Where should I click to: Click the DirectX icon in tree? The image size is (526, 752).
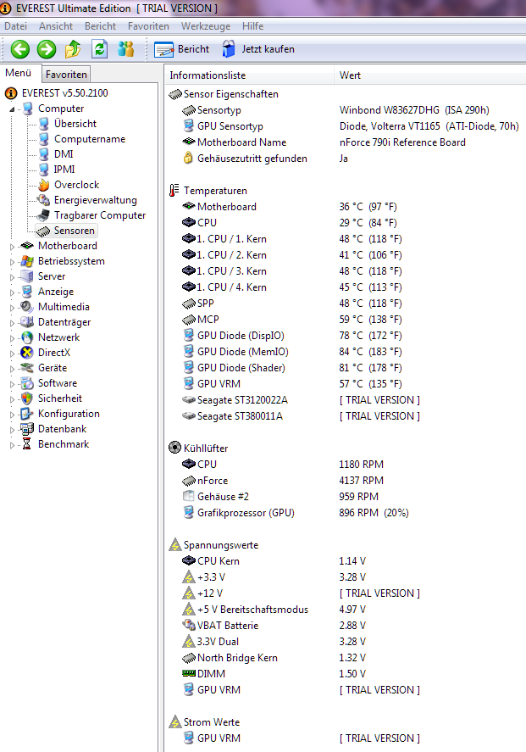[x=28, y=353]
